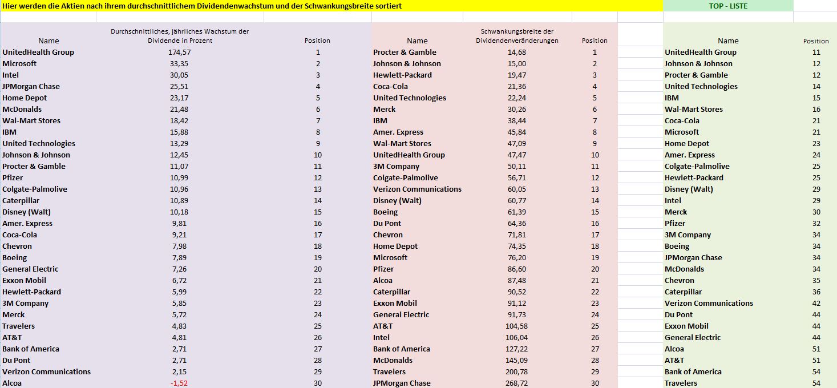The width and height of the screenshot is (837, 388).
Task: Click the cell showing 87,48
Action: point(517,280)
